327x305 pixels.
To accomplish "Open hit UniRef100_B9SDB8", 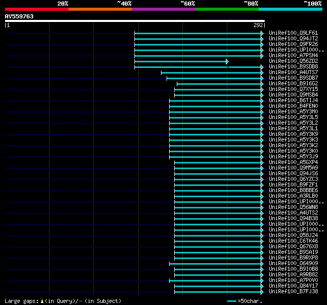I will pos(293,67).
